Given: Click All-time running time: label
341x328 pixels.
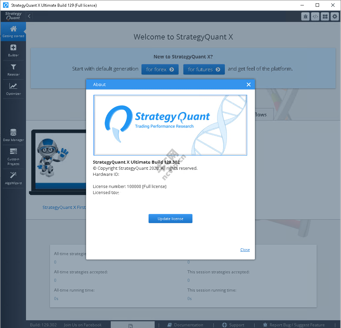Looking at the screenshot, I should [x=74, y=290].
